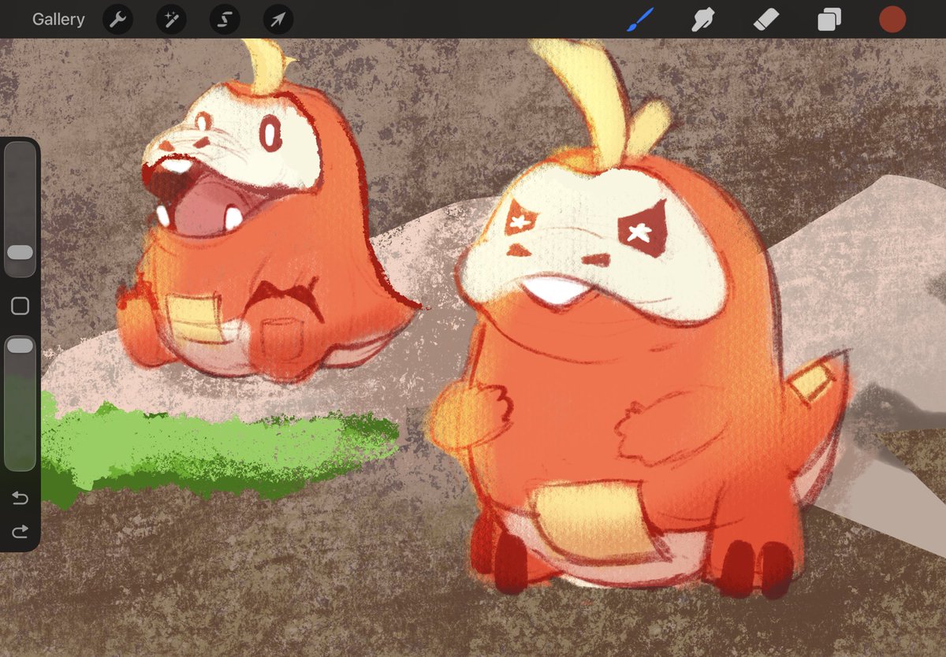Click the brush opacity slider handle
Image resolution: width=946 pixels, height=657 pixels.
click(x=20, y=346)
